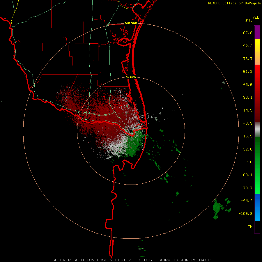Select the 14.5 legend value
This screenshot has height=262, width=262.
pos(248,110)
